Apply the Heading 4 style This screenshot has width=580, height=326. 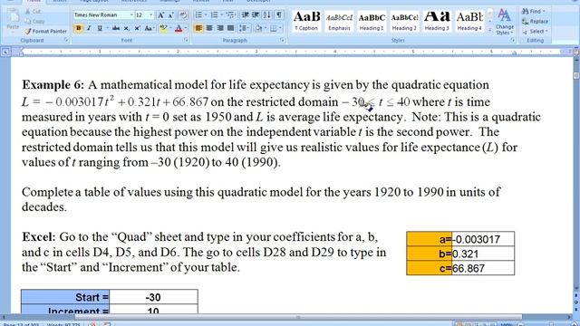[x=469, y=21]
